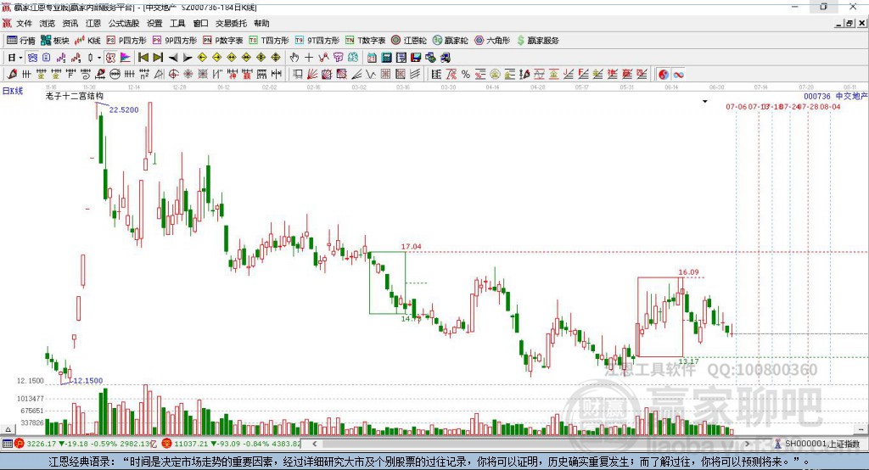Screen dimensions: 869x470
Task: Open the calendar icon
Action: 372,58
